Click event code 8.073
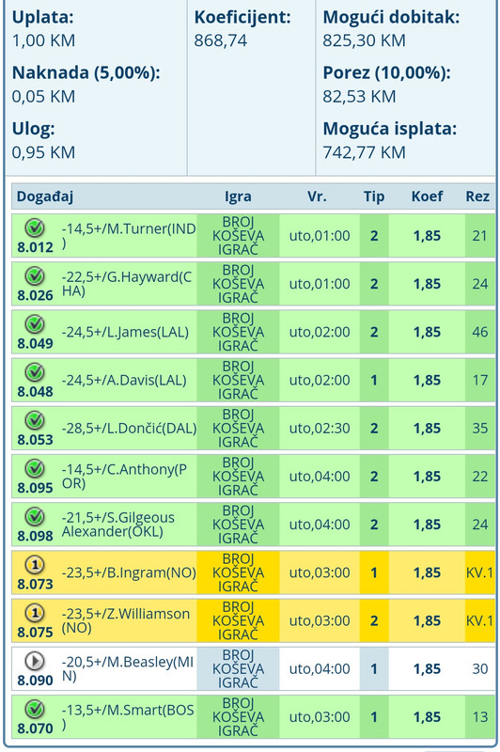This screenshot has height=752, width=500. (x=35, y=584)
